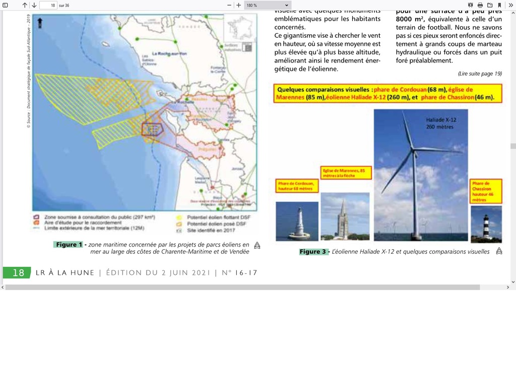Click the Haliade X-12 wind turbine photo

(421, 175)
